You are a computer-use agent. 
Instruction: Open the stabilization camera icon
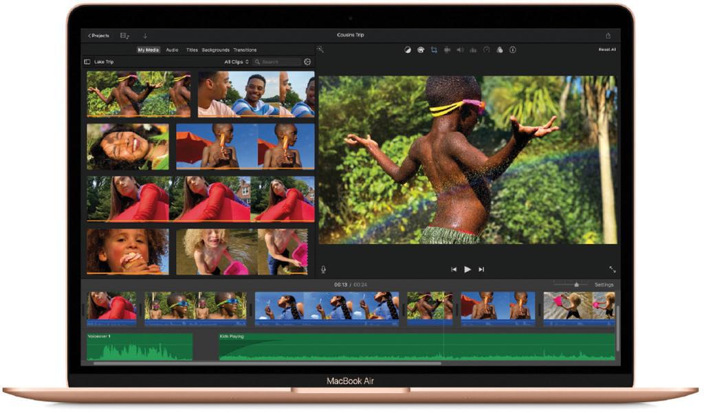pyautogui.click(x=447, y=50)
